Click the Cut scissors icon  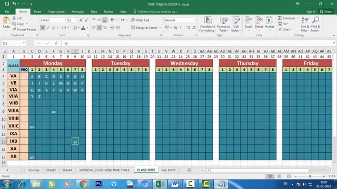[x=14, y=18]
